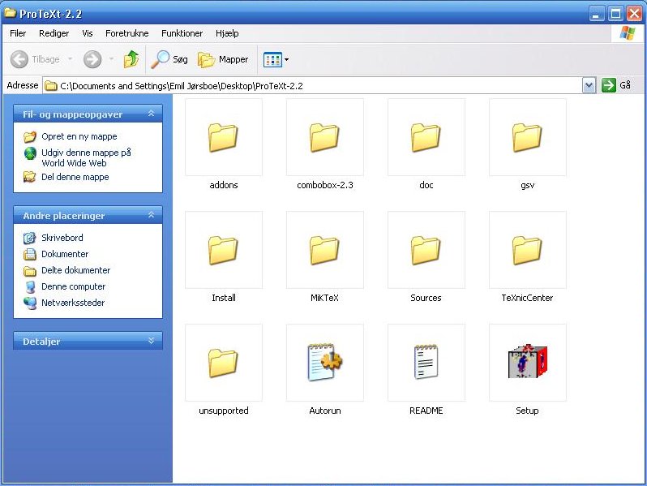The image size is (647, 486).
Task: Collapse the Fil- og mappeopgaver panel
Action: 151,114
